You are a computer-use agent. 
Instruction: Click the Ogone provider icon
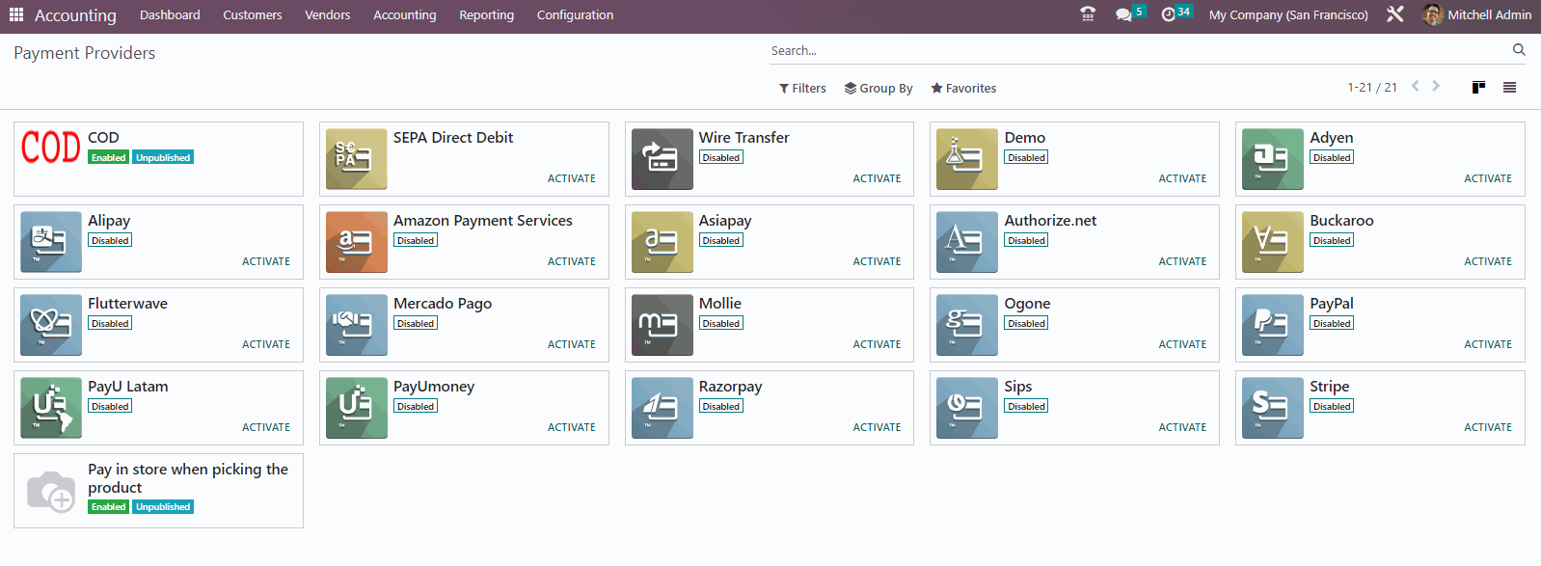click(967, 325)
